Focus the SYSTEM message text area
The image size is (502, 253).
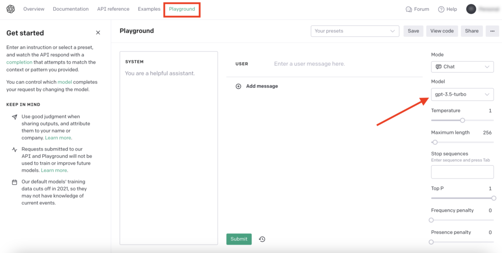pos(169,148)
